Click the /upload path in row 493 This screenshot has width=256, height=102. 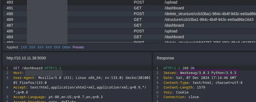click(171, 2)
